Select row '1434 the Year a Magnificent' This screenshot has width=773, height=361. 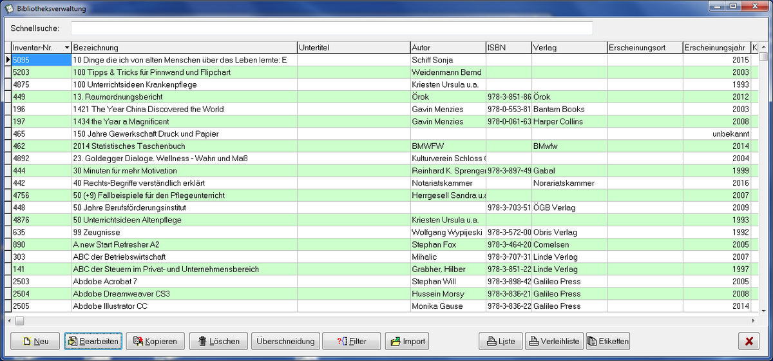380,121
